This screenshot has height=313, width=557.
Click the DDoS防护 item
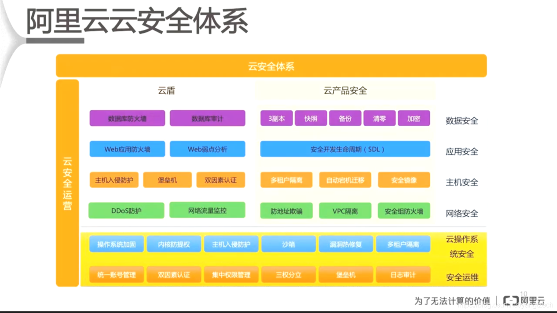[x=126, y=211]
